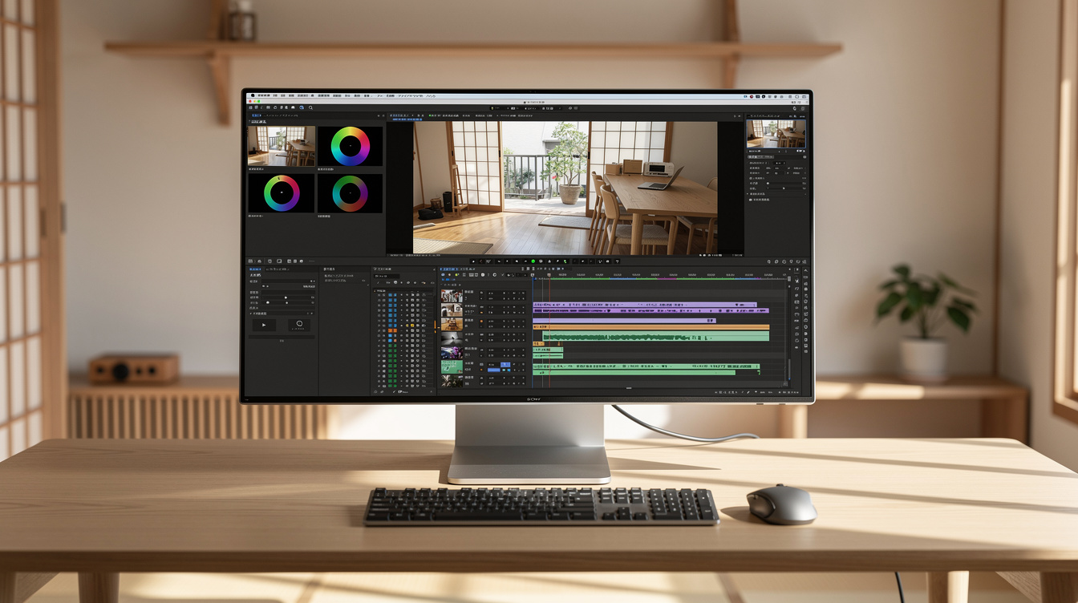Click the text field atop the track list panel
The image size is (1078, 603).
[387, 276]
